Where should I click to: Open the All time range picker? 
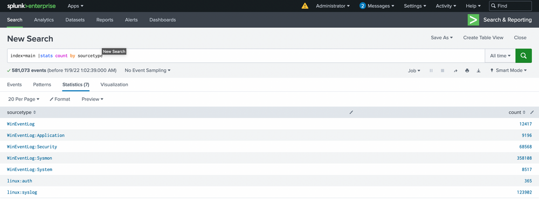pyautogui.click(x=500, y=55)
